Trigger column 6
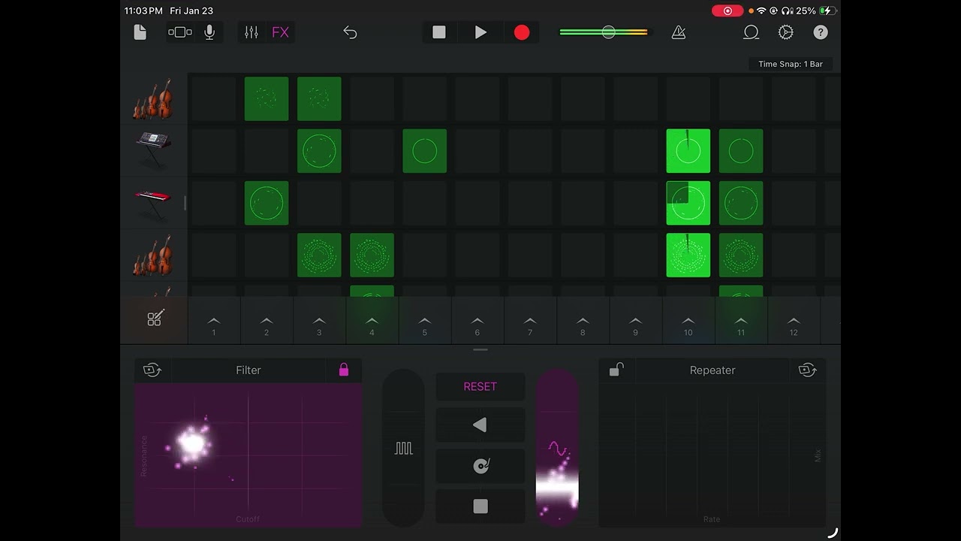961x541 pixels. tap(477, 325)
